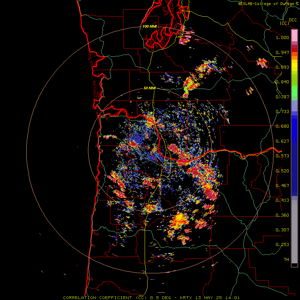Viewport: 300px width, 300px height.
Task: Click the [CC] unit label above colorbar
Action: tap(284, 23)
